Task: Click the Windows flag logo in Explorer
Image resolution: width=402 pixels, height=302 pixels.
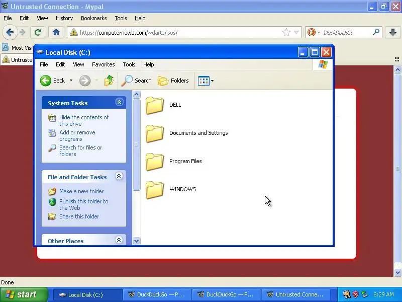Action: coord(323,64)
